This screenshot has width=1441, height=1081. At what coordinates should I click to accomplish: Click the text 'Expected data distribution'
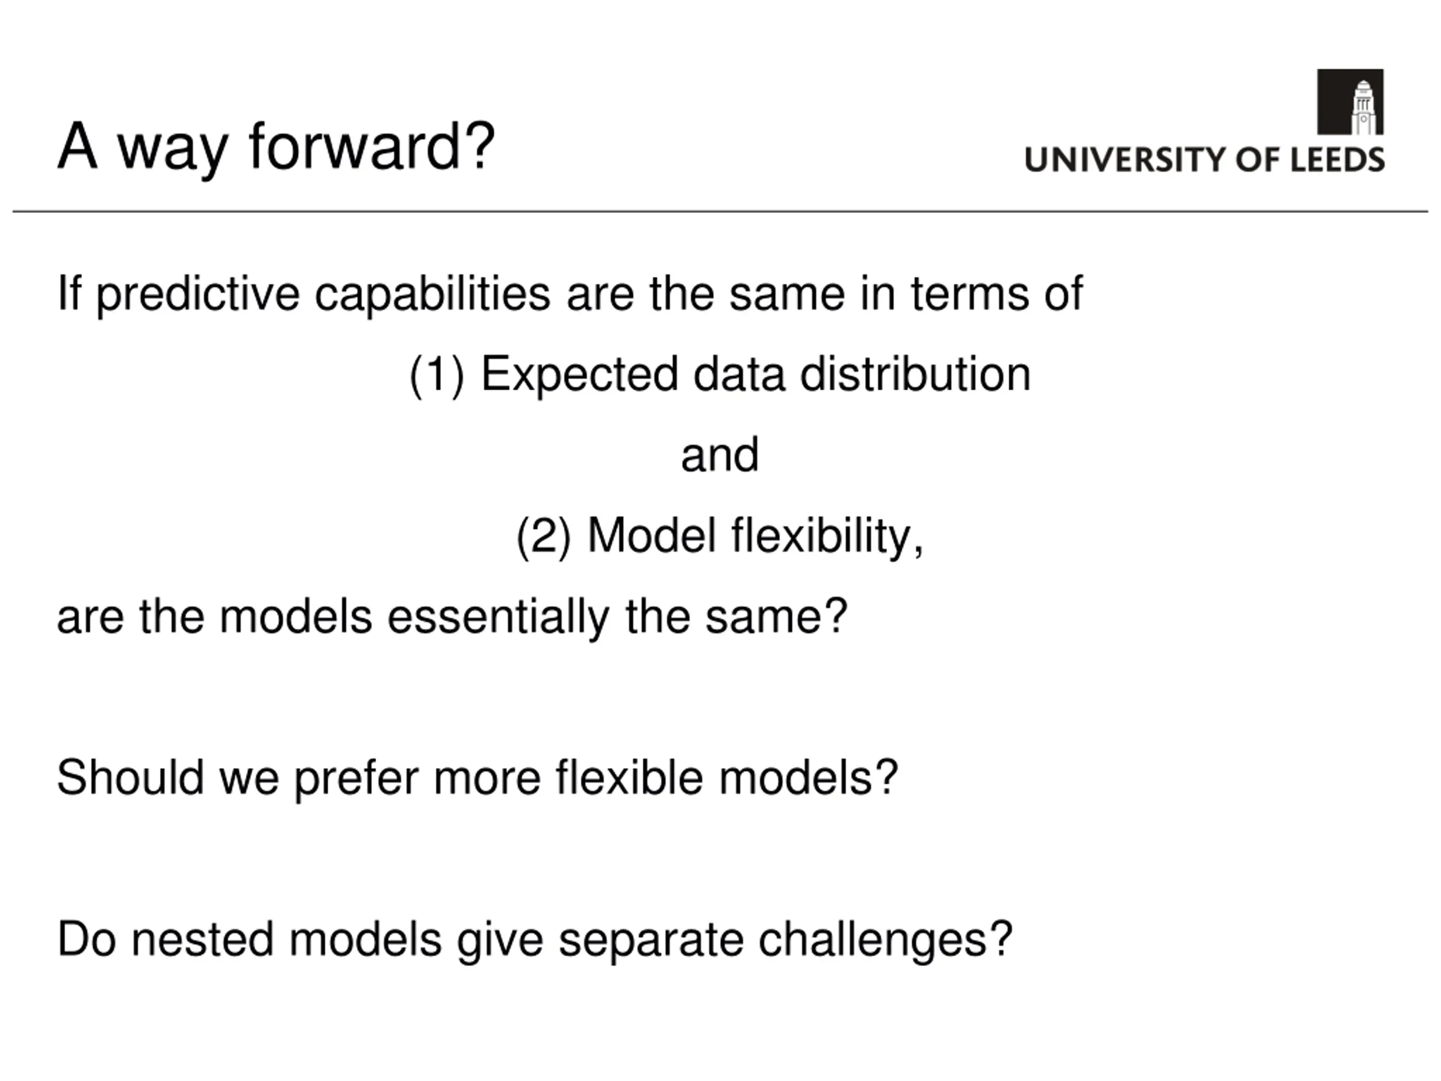point(755,376)
